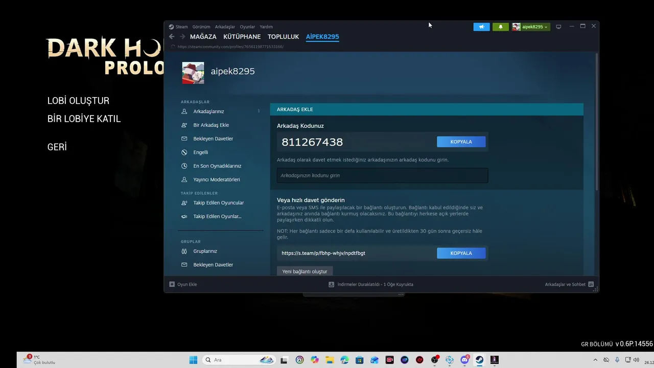Click the Steam page vertical scrollbar

(x=596, y=123)
